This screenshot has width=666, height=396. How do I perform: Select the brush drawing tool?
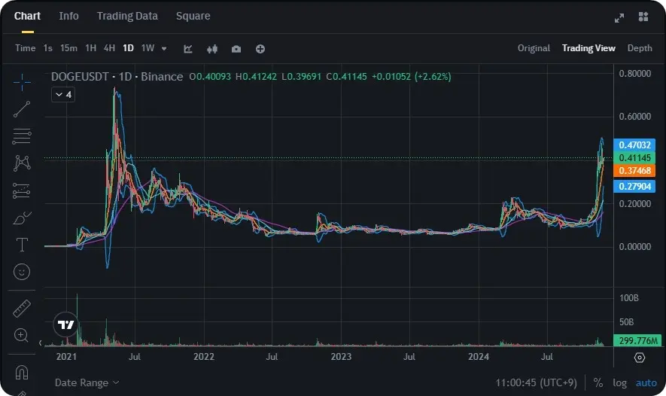tap(22, 218)
